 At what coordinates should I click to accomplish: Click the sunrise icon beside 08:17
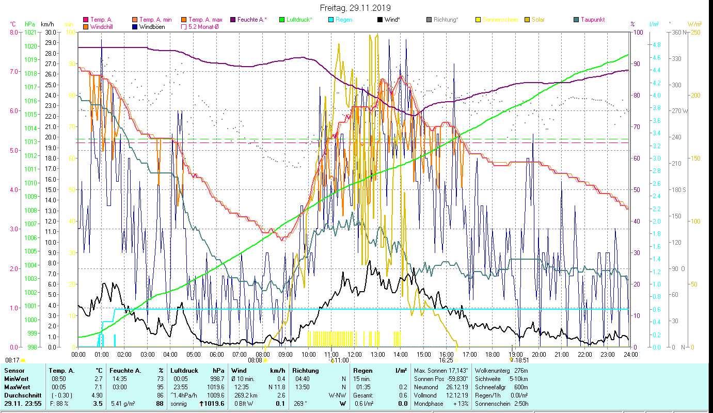(x=23, y=360)
